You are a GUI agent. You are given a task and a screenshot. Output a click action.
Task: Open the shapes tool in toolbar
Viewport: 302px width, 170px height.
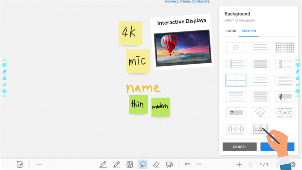[x=130, y=164]
